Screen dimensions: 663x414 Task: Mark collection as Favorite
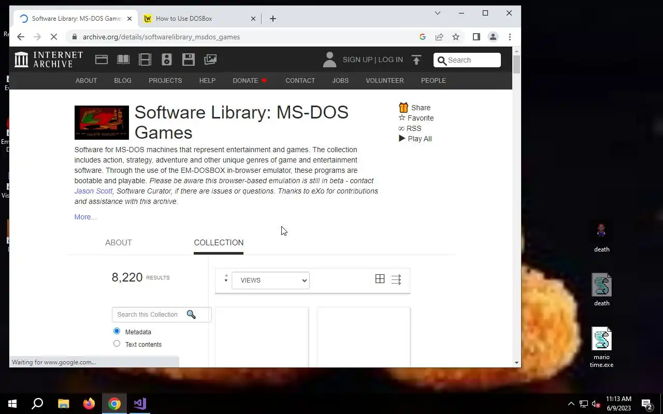(416, 118)
